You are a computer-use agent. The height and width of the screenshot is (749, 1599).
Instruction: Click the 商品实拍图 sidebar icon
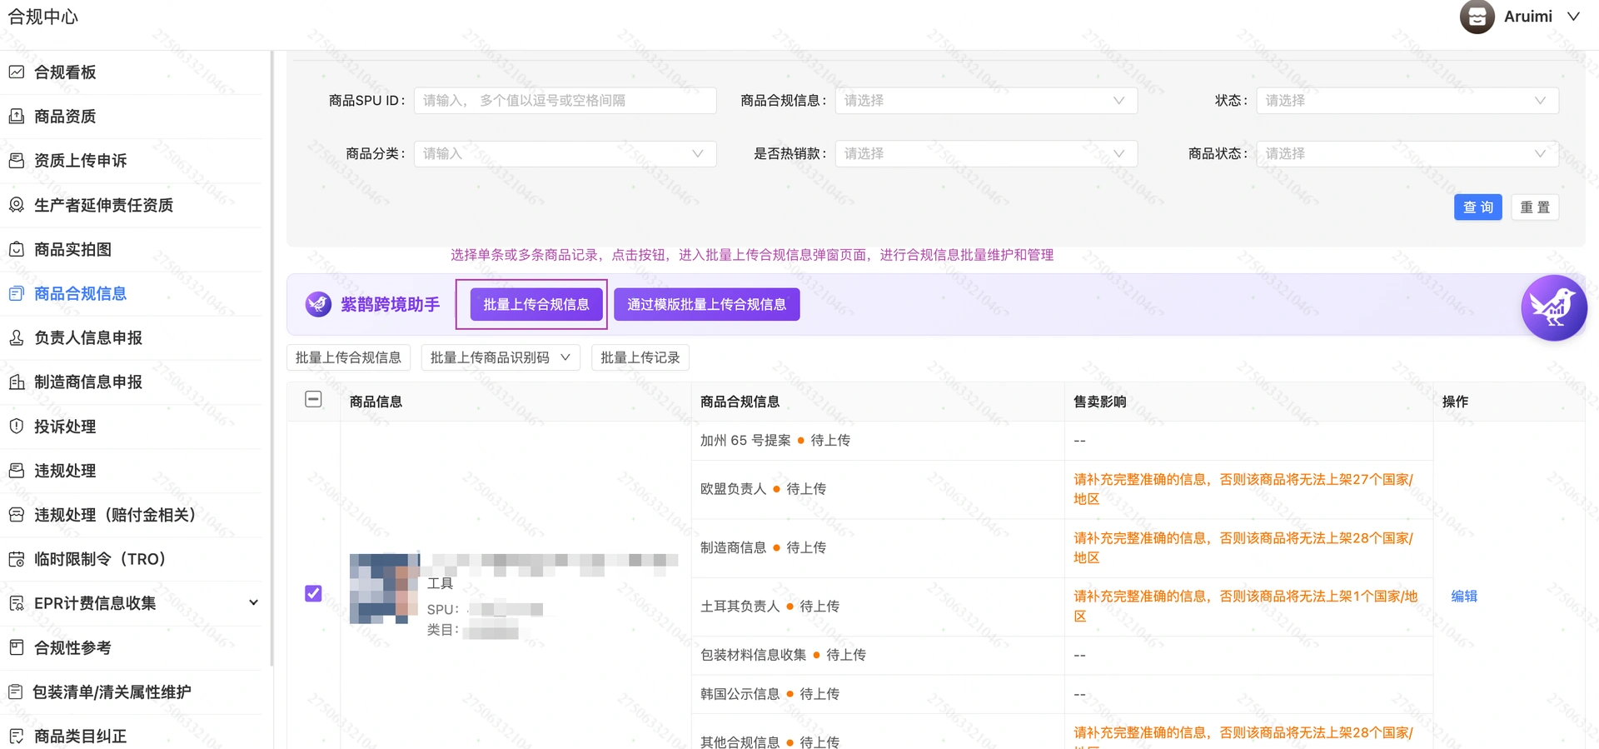(x=17, y=249)
